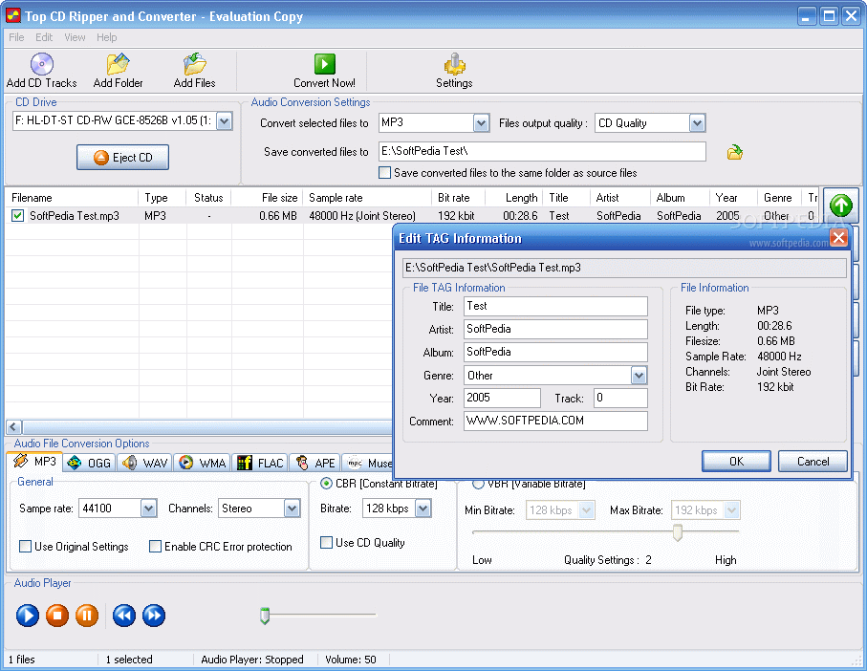
Task: Open the Min Bitrate dropdown
Action: click(x=587, y=510)
